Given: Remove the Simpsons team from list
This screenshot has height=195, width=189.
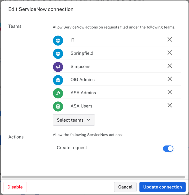Looking at the screenshot, I should [x=170, y=66].
